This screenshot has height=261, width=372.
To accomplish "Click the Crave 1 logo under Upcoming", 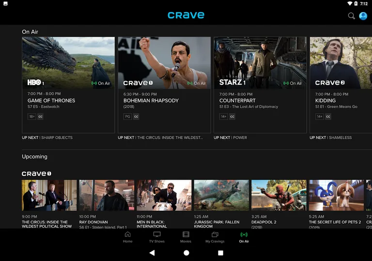I will pyautogui.click(x=36, y=174).
